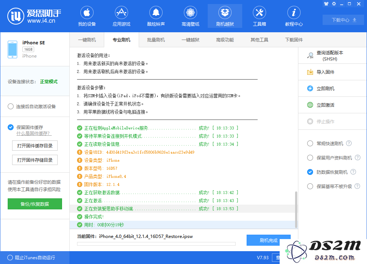367x264 pixels.
Task: Switch to 批量刷机 tab
Action: [x=156, y=40]
